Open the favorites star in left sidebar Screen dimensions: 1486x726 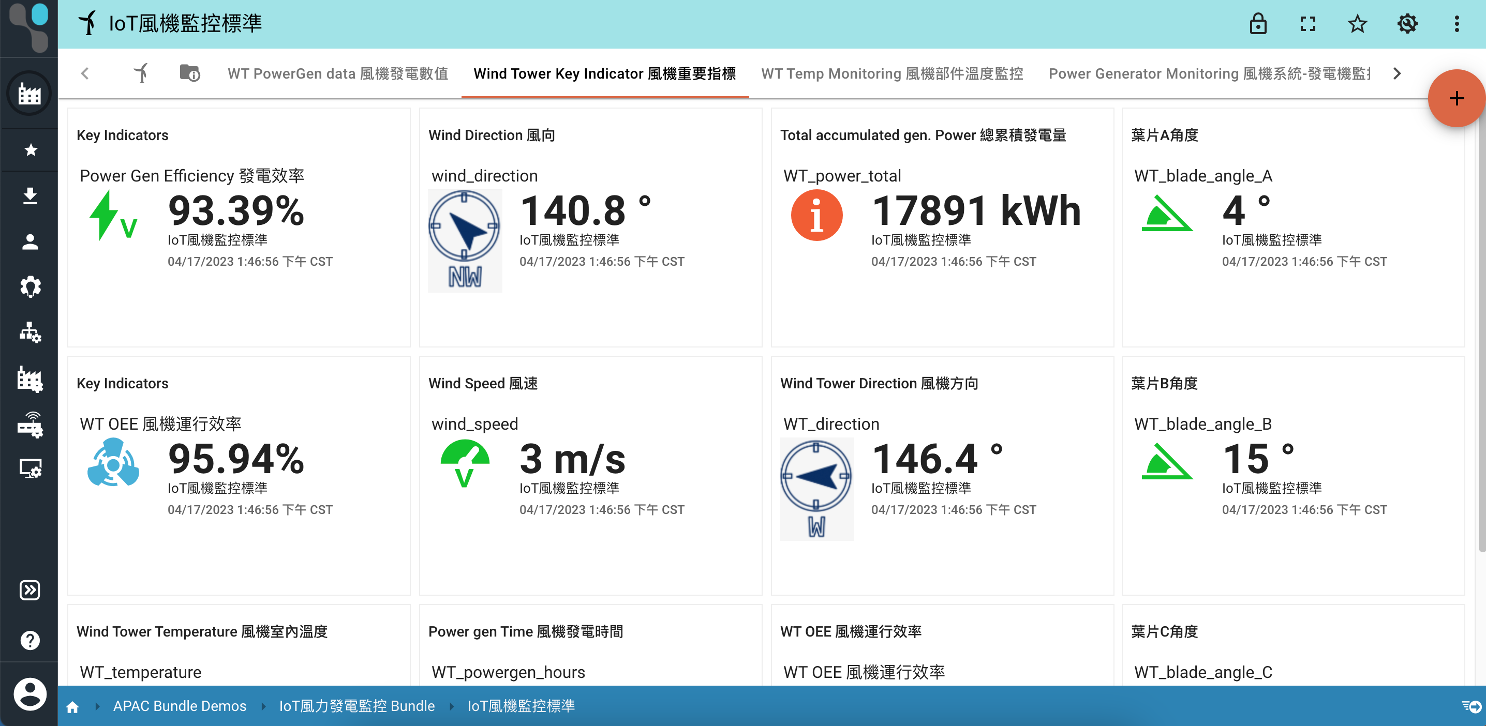(x=31, y=150)
